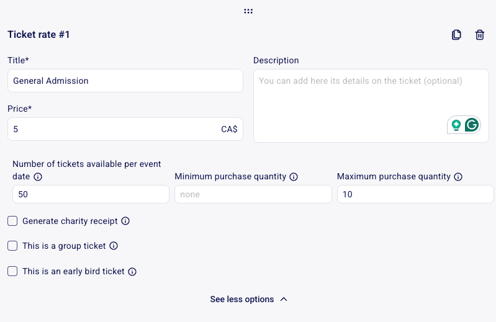Screen dimensions: 496x322
Task: Click the Price input field
Action: coord(125,129)
